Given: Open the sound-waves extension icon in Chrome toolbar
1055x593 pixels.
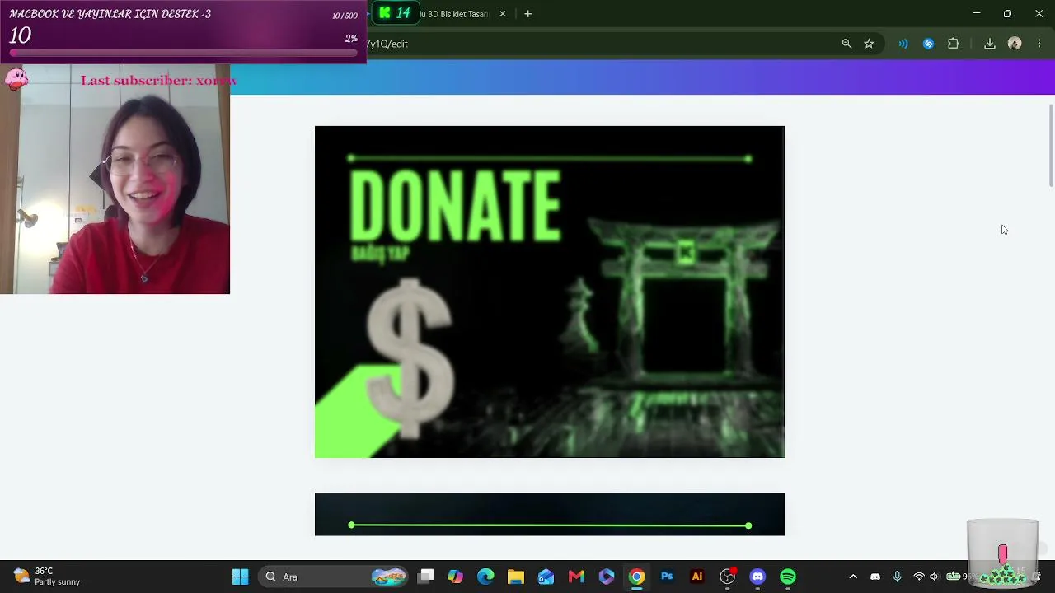Looking at the screenshot, I should [903, 44].
